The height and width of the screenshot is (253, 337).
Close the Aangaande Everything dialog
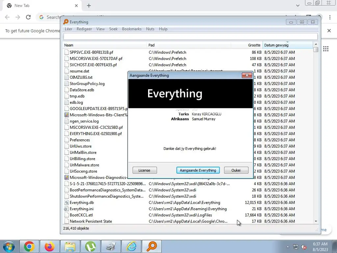pyautogui.click(x=247, y=75)
